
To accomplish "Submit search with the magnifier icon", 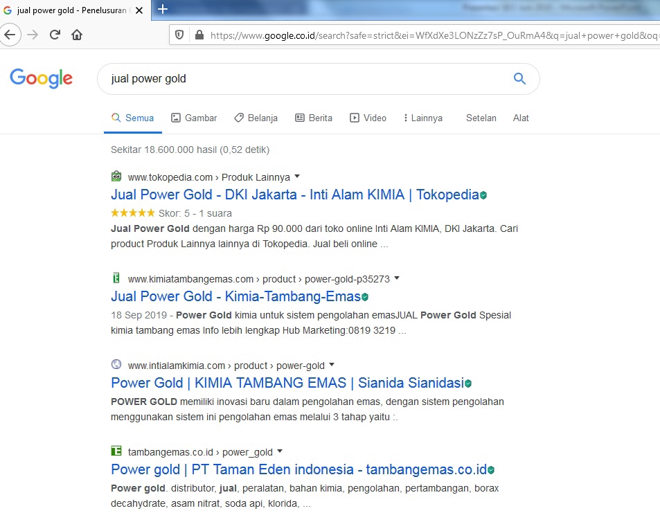I will (x=519, y=78).
